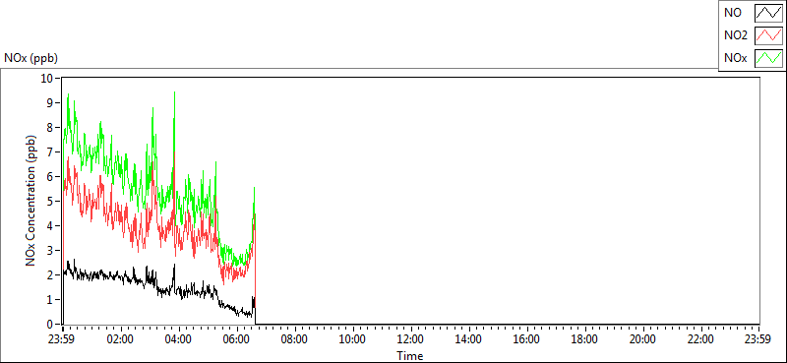This screenshot has width=787, height=363.
Task: Click the 'NOx Concentration (ppb)' Y-axis label
Action: (x=30, y=201)
